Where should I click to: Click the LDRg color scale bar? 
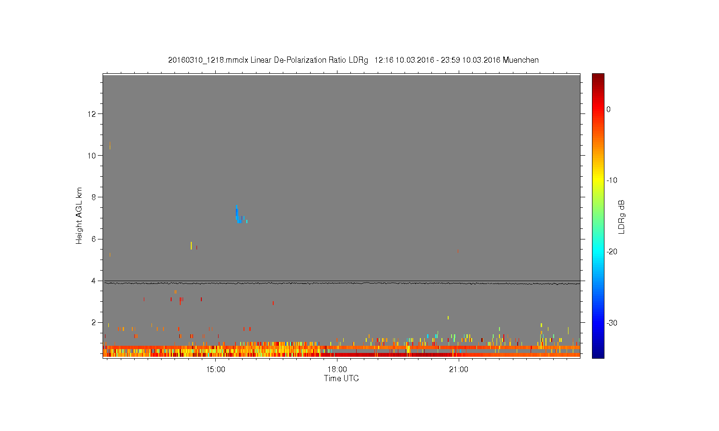pos(598,216)
